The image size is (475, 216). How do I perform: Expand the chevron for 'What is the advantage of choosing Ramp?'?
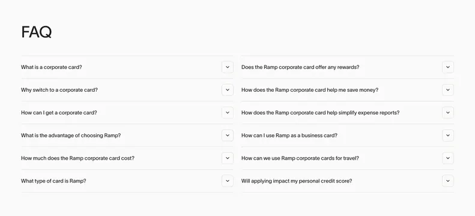(x=228, y=136)
